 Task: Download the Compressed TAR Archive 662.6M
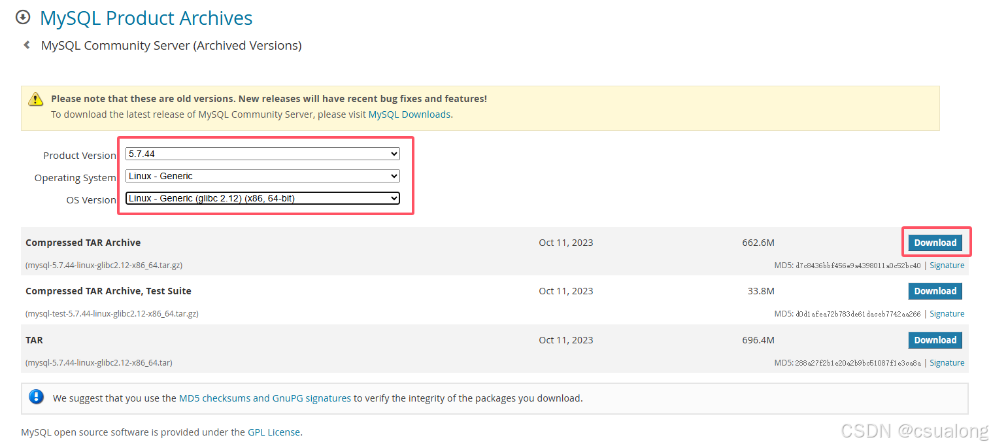click(935, 243)
